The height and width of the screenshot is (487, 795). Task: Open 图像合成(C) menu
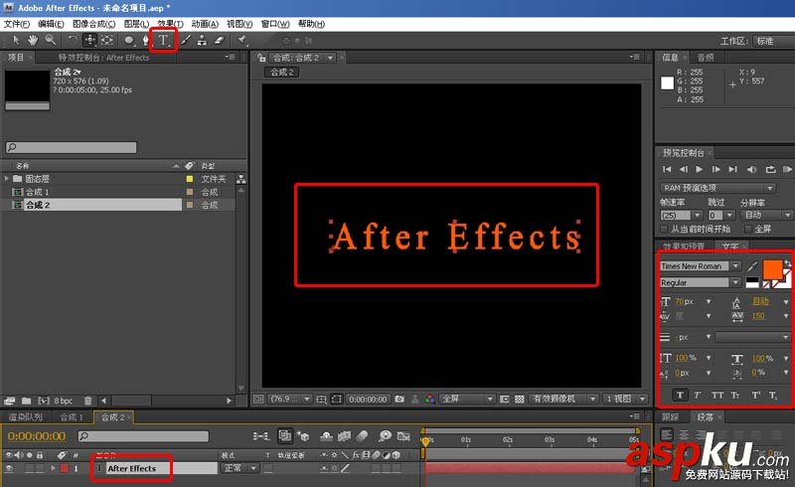pos(93,24)
